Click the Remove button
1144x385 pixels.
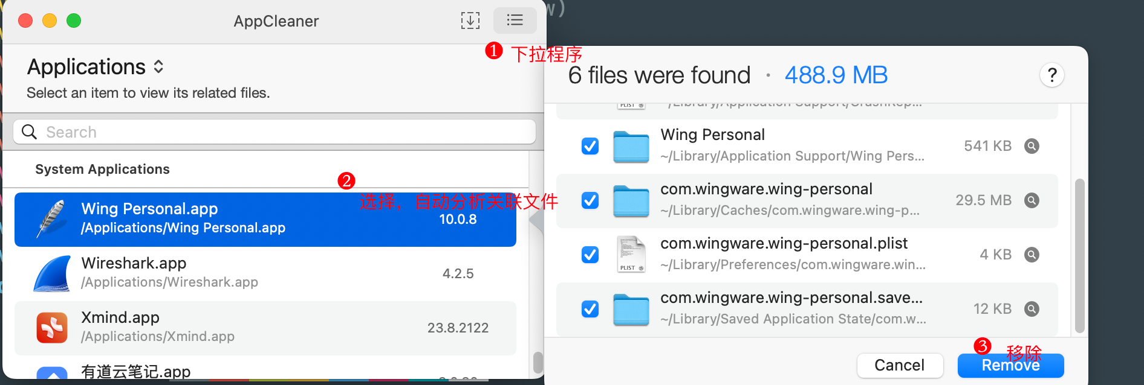tap(1010, 365)
